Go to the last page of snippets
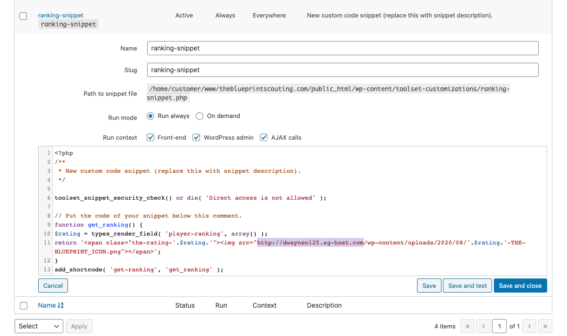567x336 pixels. pyautogui.click(x=545, y=326)
